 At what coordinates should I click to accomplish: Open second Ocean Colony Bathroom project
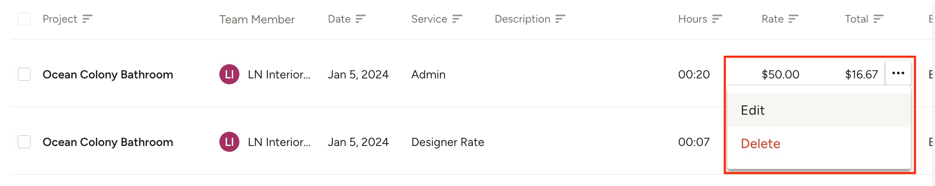coord(108,142)
